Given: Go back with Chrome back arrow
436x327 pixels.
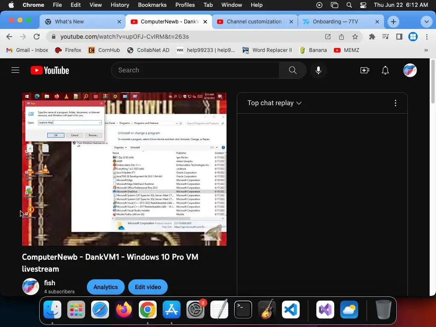Looking at the screenshot, I should pyautogui.click(x=9, y=37).
